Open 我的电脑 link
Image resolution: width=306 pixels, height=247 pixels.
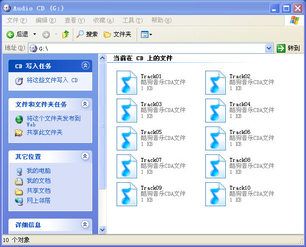(38, 171)
